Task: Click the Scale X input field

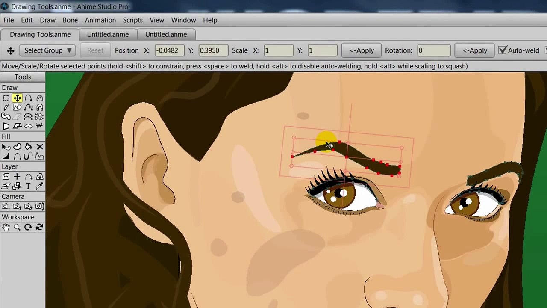Action: [x=278, y=50]
